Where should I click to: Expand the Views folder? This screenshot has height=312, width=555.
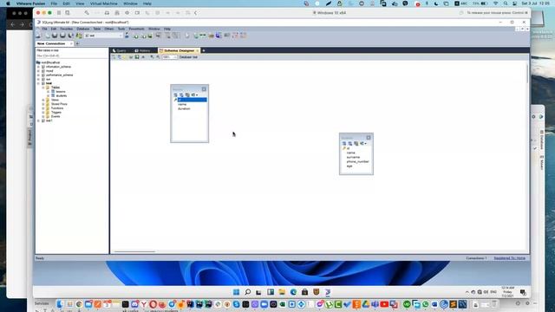[x=43, y=101]
